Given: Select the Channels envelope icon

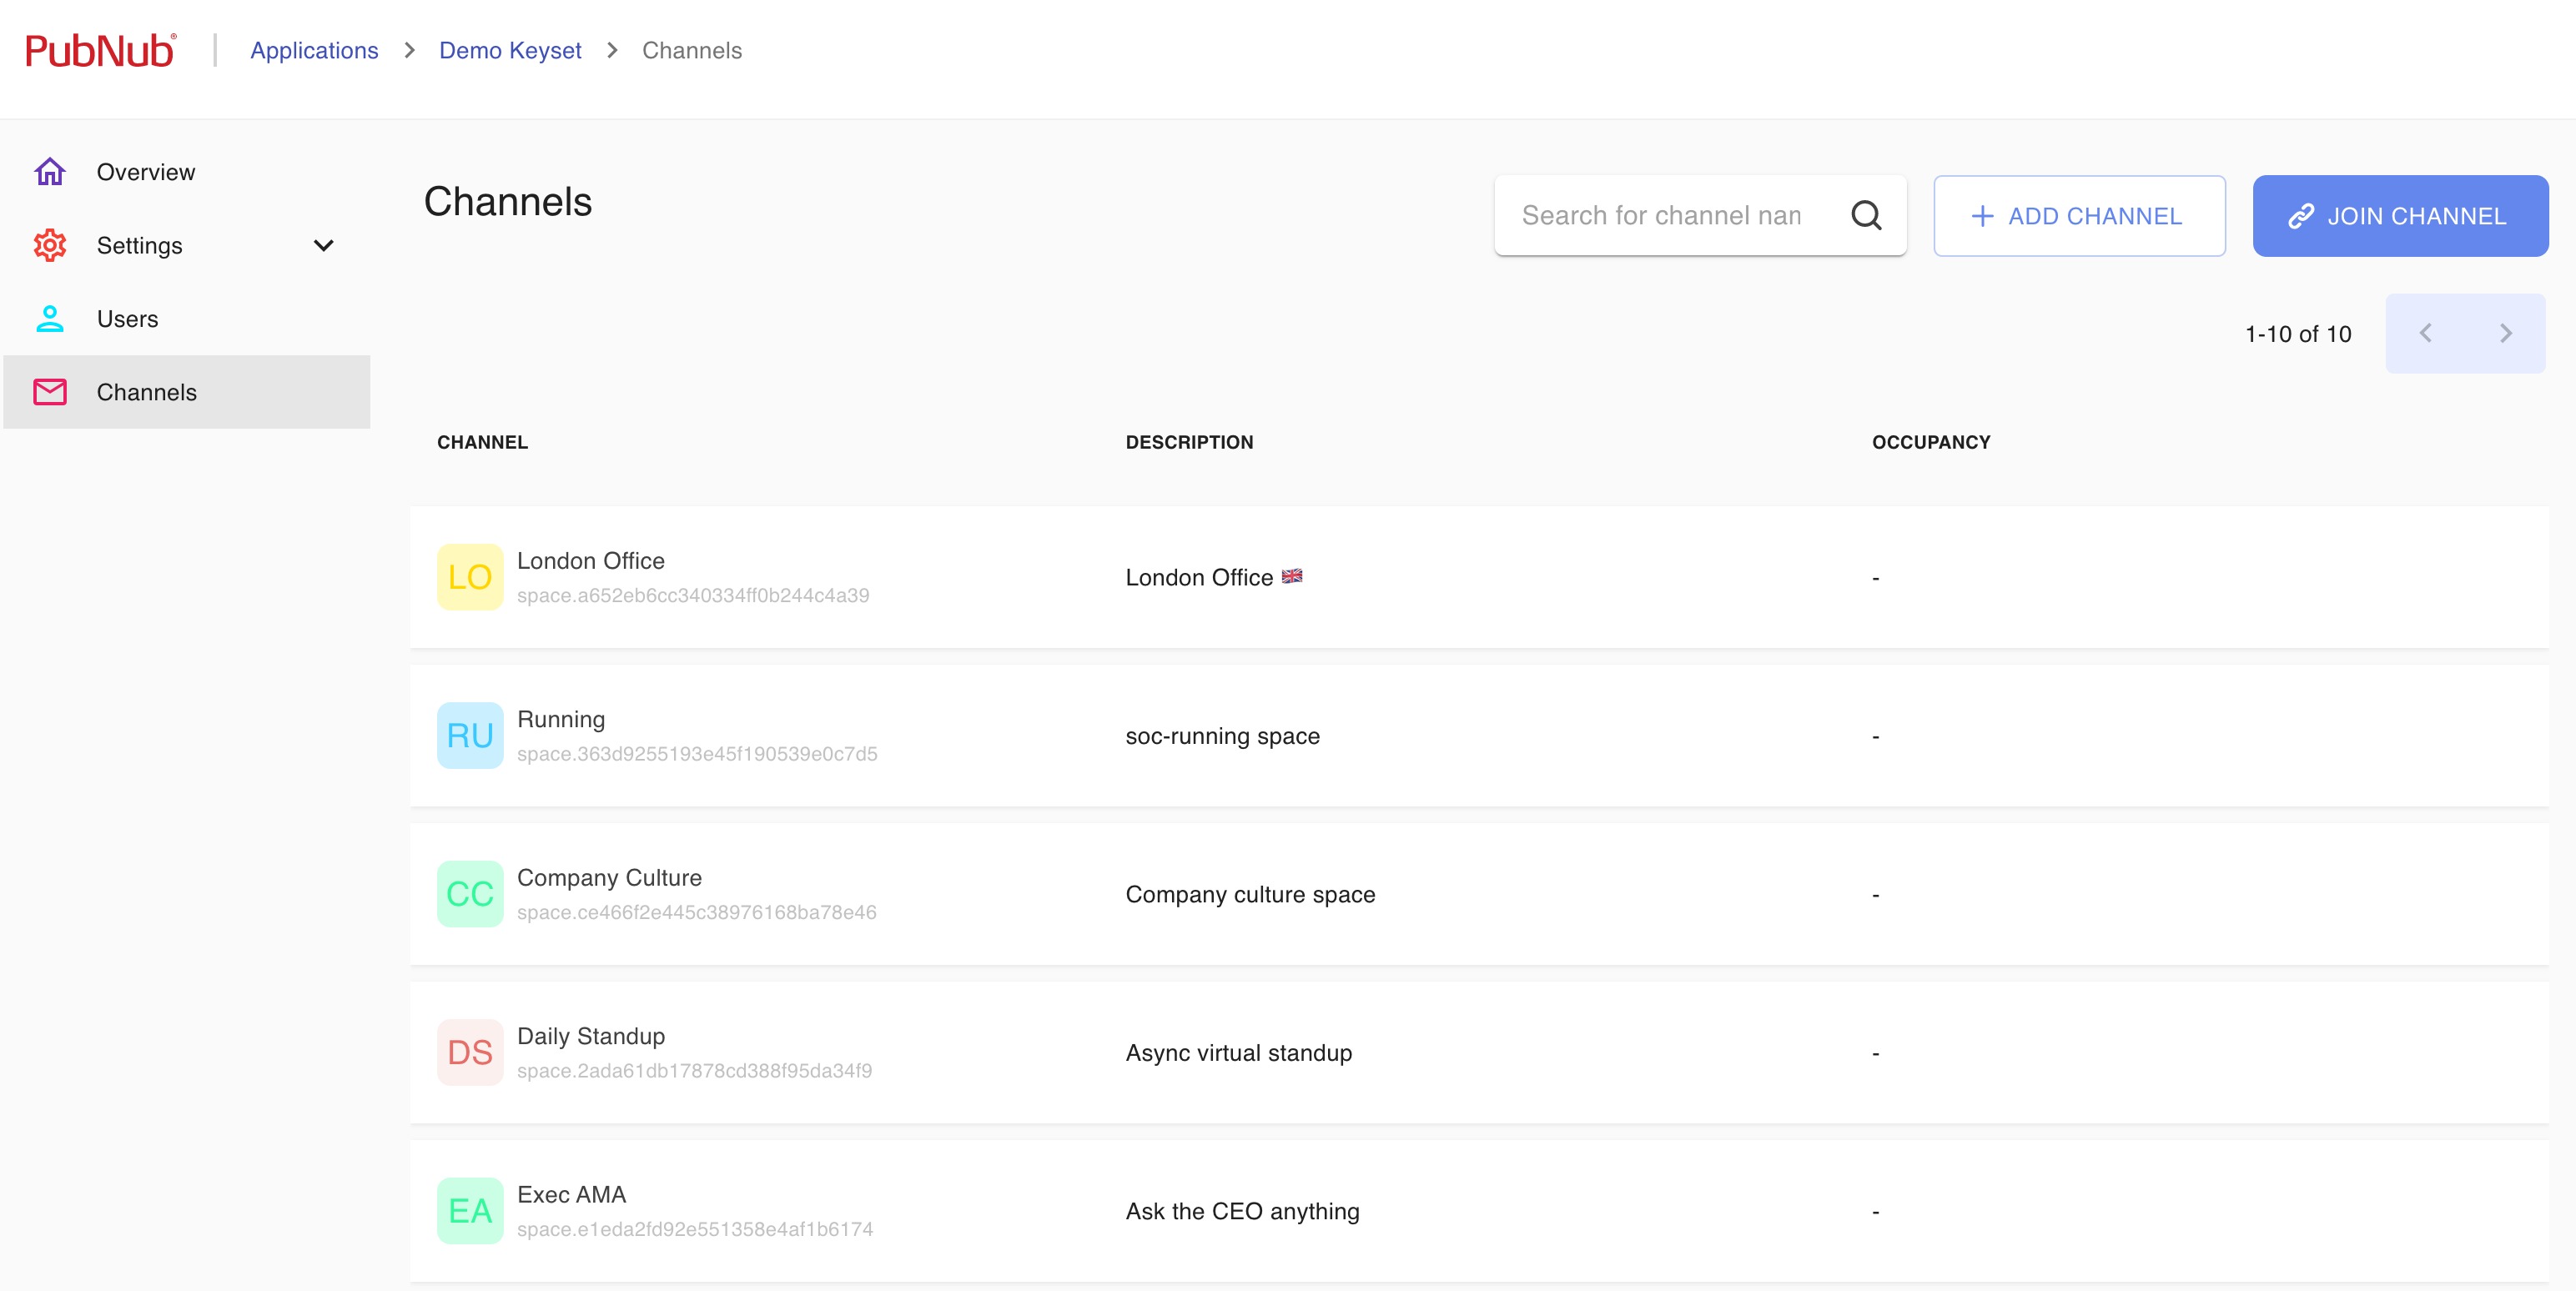Looking at the screenshot, I should (x=50, y=391).
